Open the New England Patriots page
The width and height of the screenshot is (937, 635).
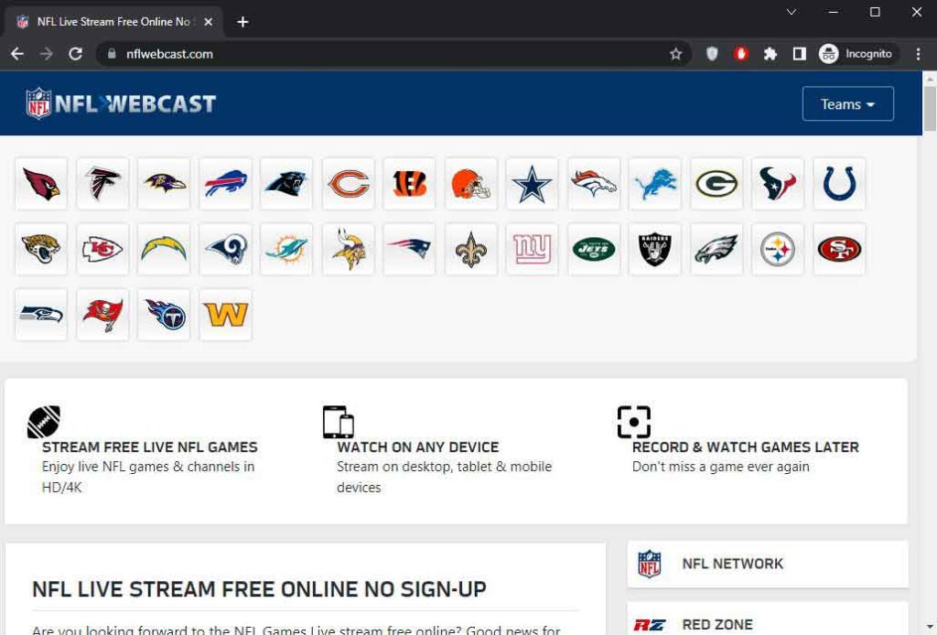pyautogui.click(x=409, y=249)
